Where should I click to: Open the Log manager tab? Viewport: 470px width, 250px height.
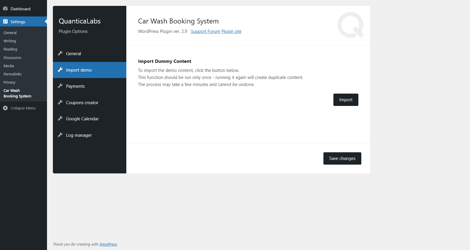coord(79,135)
